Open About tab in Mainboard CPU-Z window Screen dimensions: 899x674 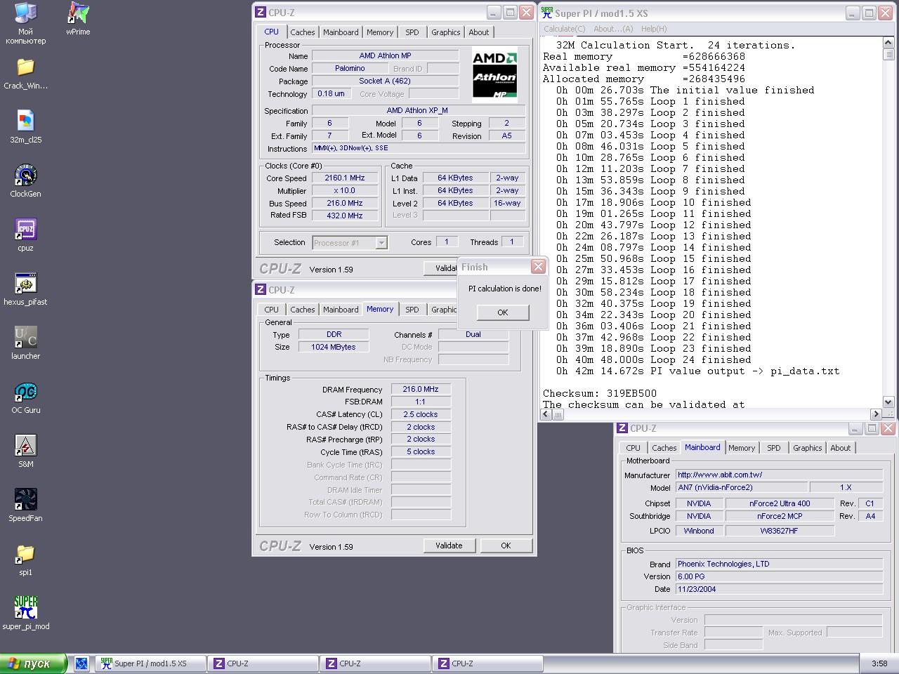[841, 448]
